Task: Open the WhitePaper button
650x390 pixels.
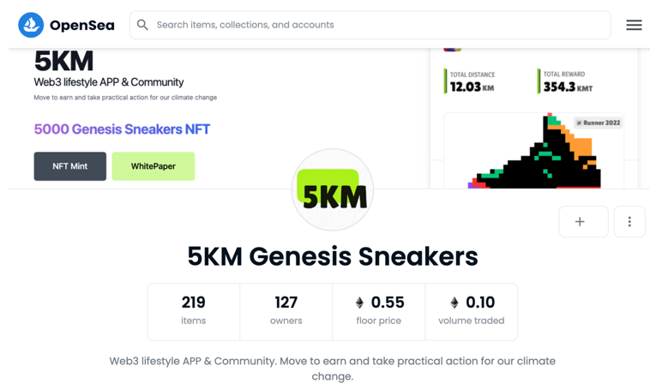Action: [x=153, y=166]
